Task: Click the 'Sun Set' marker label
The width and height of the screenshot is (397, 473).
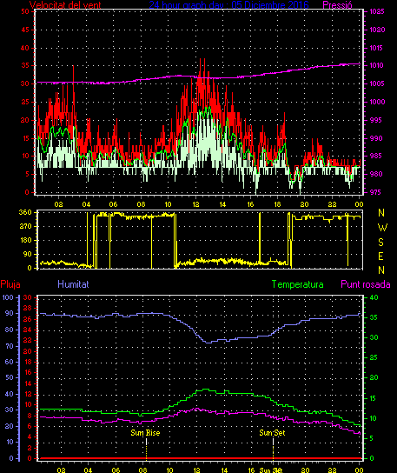Action: [272, 433]
